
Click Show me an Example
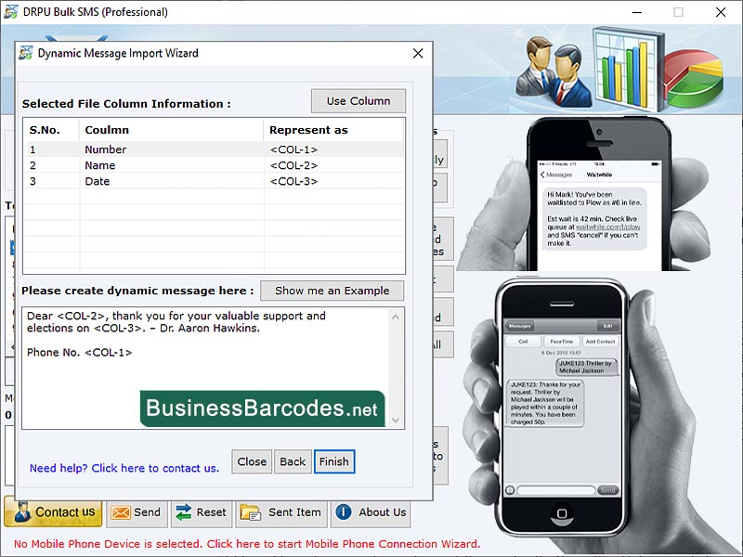tap(332, 291)
